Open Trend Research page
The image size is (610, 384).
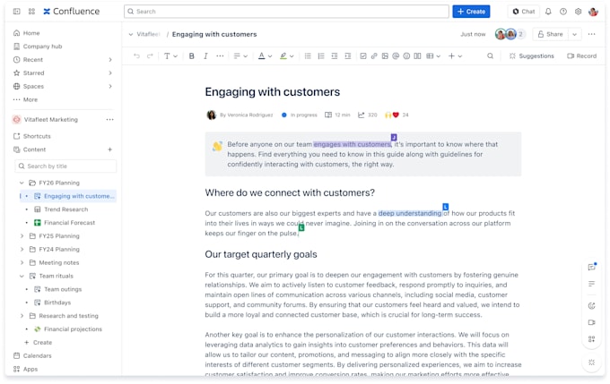(x=65, y=209)
